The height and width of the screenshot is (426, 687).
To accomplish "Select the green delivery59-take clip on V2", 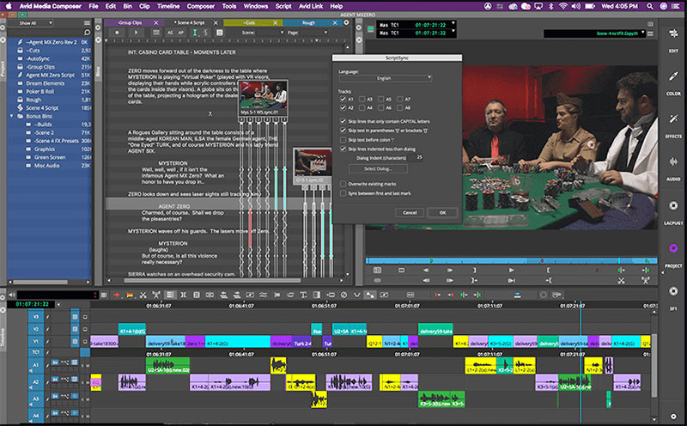I will [435, 330].
